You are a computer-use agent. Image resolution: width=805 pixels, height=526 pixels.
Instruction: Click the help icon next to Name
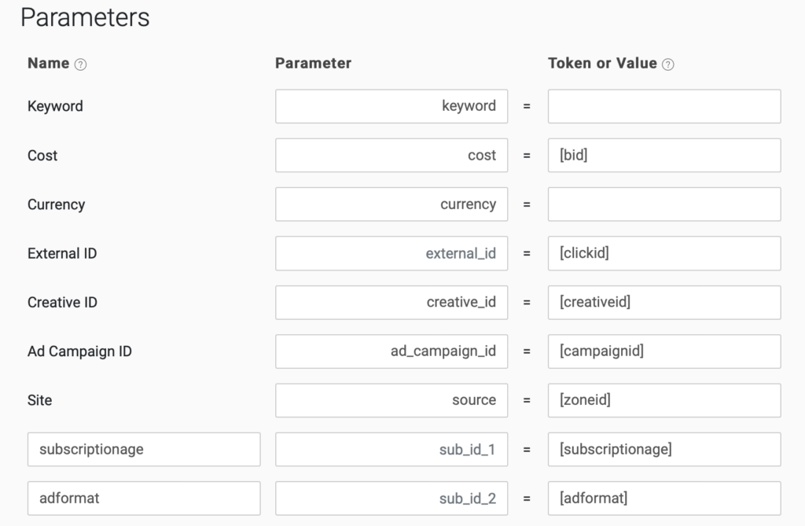80,64
